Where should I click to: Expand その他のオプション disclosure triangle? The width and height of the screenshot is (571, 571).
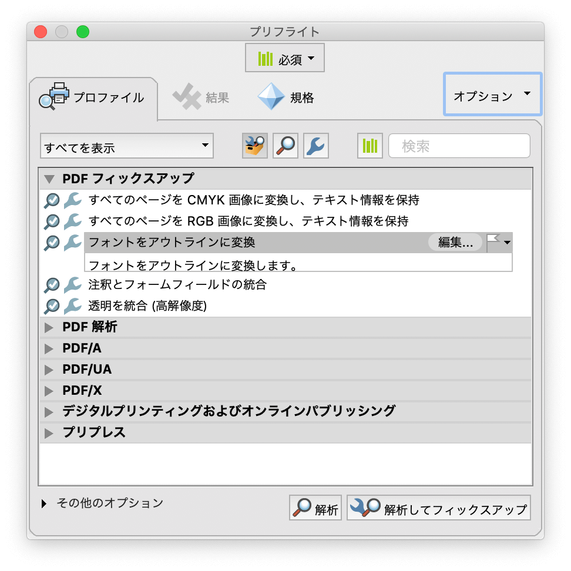(x=44, y=503)
